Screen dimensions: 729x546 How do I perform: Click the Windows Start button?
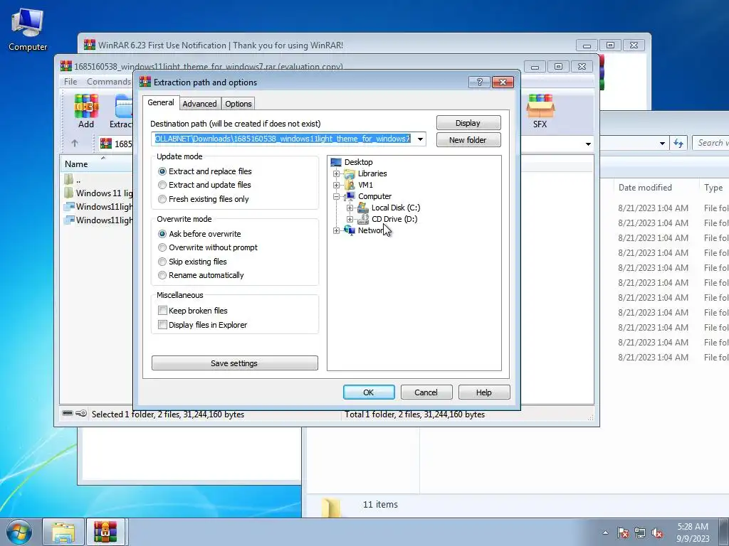(19, 532)
